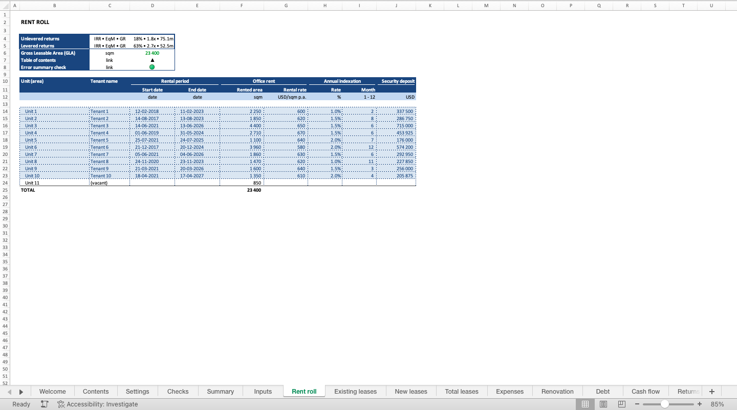Viewport: 737px width, 410px height.
Task: Click the 85% zoom level button
Action: (x=717, y=404)
